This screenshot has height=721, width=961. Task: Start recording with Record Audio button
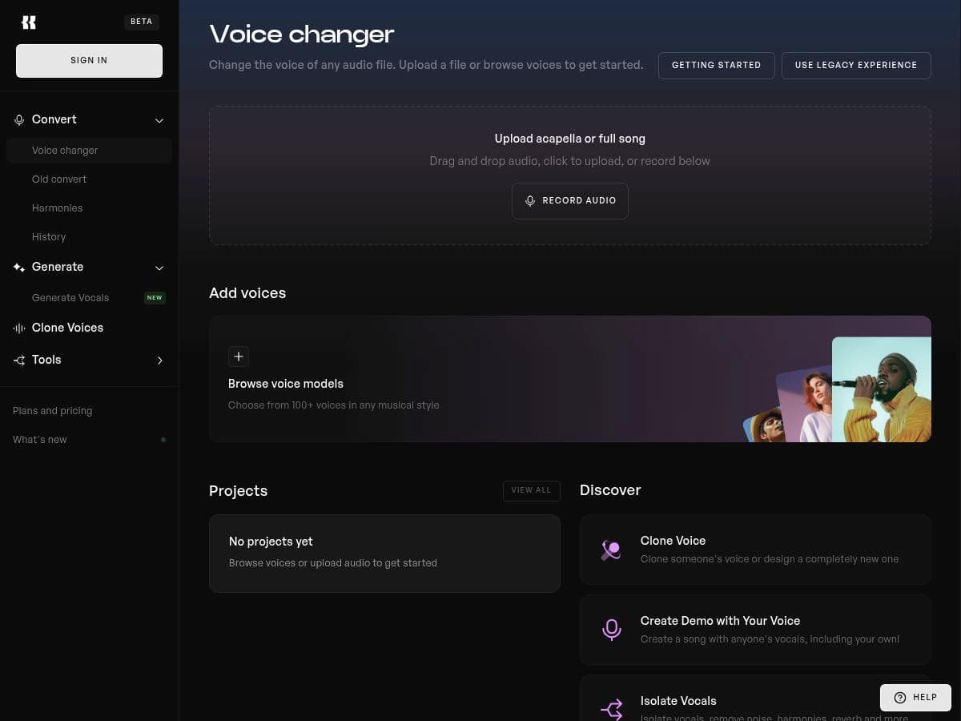570,201
